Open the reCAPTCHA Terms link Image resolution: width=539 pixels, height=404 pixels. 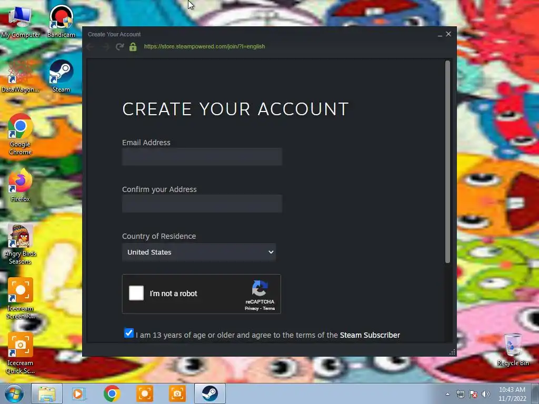pyautogui.click(x=269, y=308)
